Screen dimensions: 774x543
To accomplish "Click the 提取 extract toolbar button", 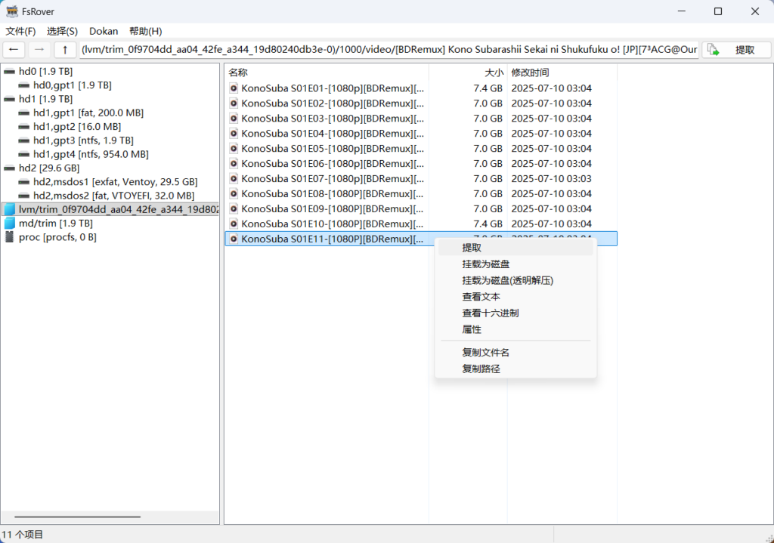I will tap(736, 50).
